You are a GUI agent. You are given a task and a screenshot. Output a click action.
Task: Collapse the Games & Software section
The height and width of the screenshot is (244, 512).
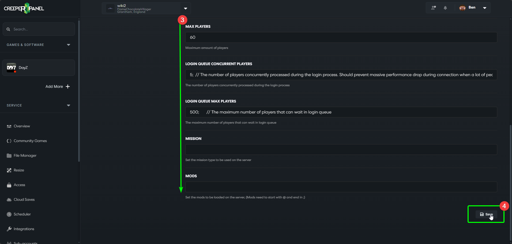coord(69,45)
